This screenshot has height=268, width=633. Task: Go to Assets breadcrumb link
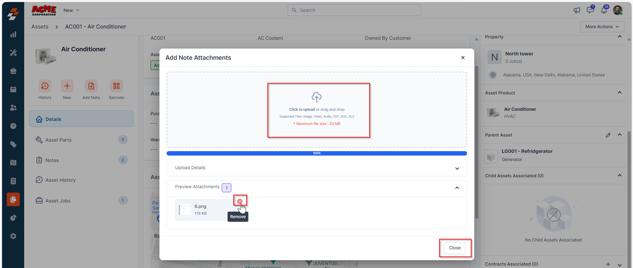pyautogui.click(x=40, y=26)
